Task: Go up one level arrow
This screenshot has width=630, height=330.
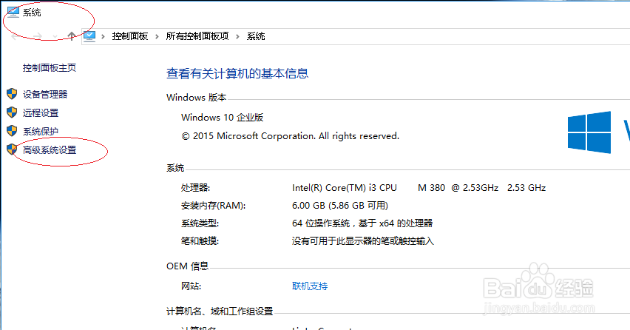Action: 72,36
